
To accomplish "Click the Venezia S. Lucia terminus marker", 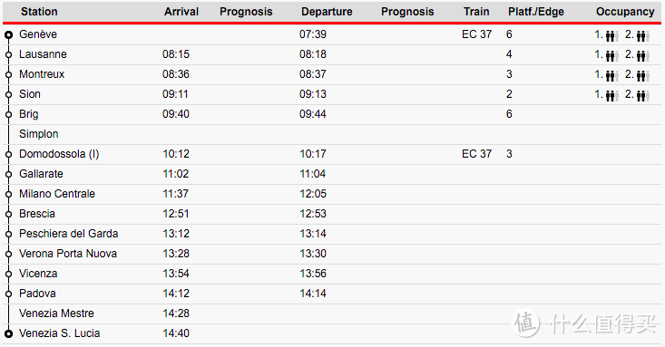I will click(x=8, y=334).
